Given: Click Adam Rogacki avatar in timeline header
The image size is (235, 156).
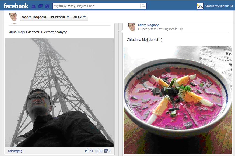Looking at the screenshot, I should (13, 17).
